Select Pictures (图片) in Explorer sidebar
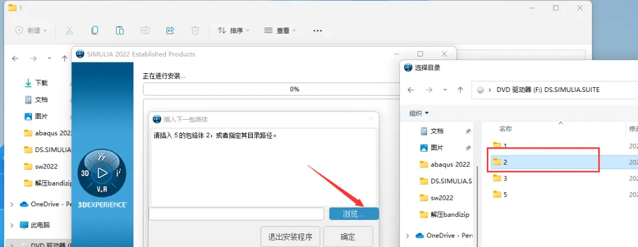Image resolution: width=638 pixels, height=247 pixels. [x=36, y=116]
